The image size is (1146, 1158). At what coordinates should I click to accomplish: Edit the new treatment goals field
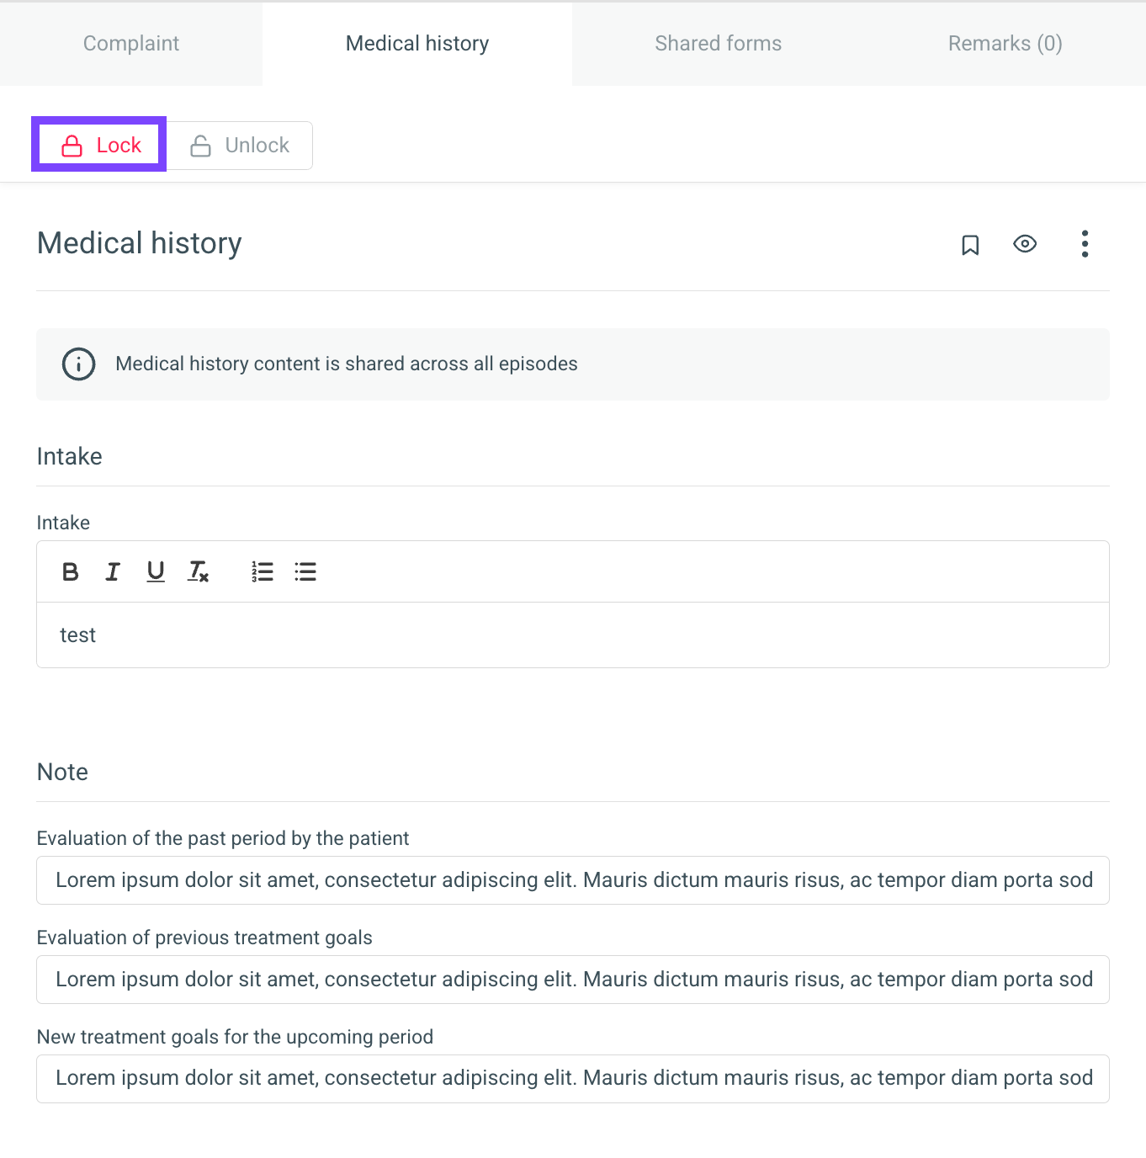click(x=573, y=1079)
